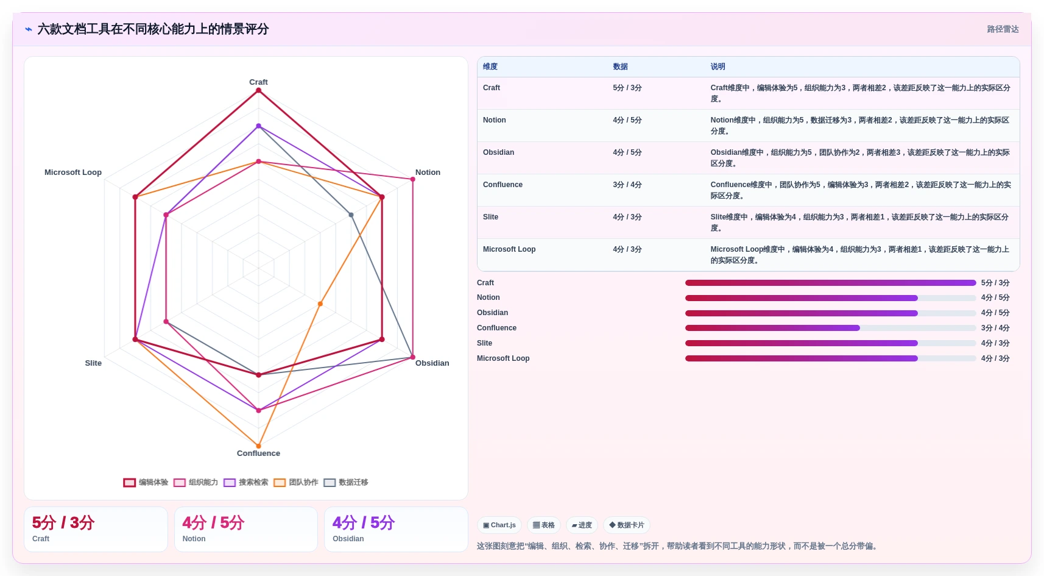Open the Craft 5分 / 3分 data card

[x=96, y=529]
